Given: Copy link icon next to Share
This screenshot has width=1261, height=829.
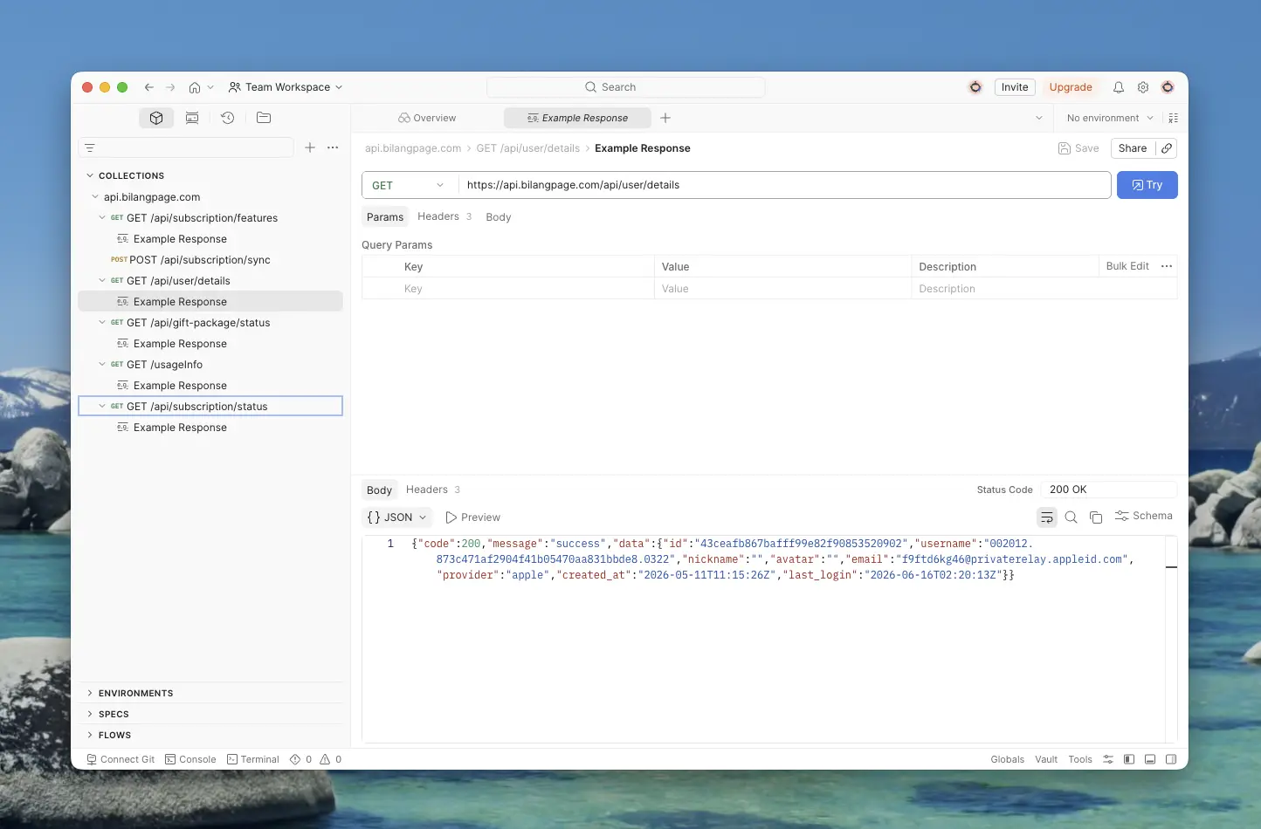Looking at the screenshot, I should click(x=1167, y=148).
